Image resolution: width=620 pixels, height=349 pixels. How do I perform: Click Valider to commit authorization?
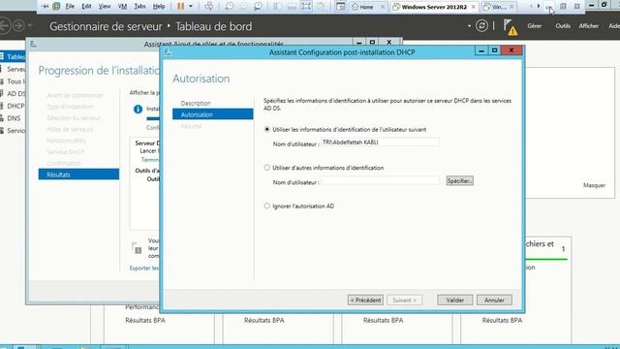[454, 301]
